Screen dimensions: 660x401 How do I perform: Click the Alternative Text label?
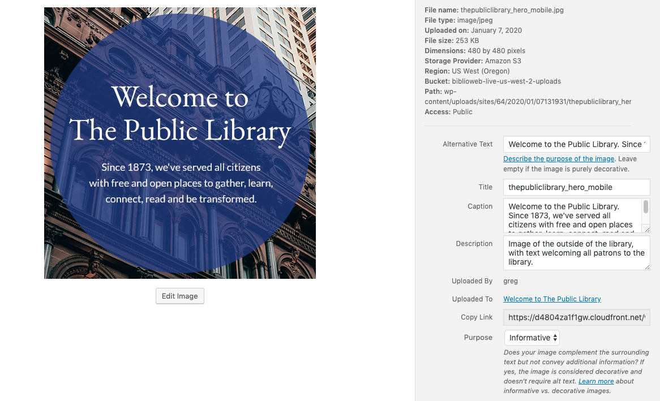tap(468, 144)
